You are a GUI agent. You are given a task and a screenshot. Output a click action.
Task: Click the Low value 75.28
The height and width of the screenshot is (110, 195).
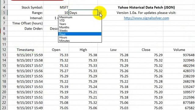point(113,55)
